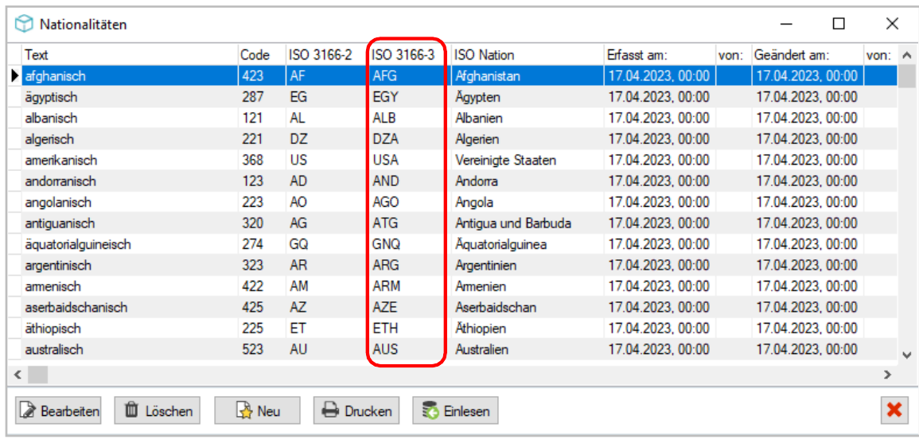The height and width of the screenshot is (439, 919).
Task: Click the horizontal scrollbar thumb
Action: click(x=37, y=373)
